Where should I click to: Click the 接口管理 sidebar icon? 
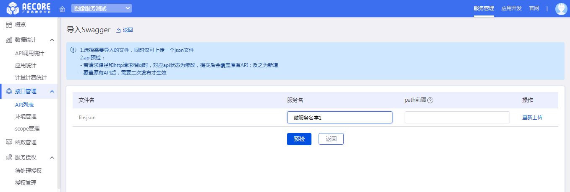pos(9,91)
